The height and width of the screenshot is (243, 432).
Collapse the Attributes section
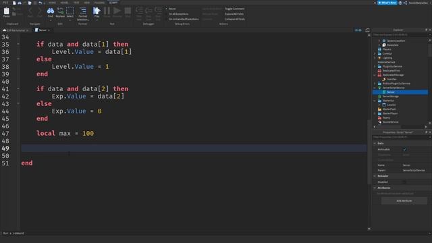[x=375, y=188]
